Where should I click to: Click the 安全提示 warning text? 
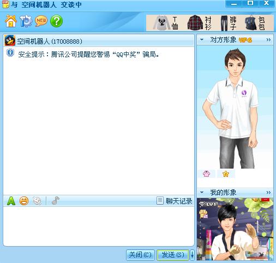(88, 54)
